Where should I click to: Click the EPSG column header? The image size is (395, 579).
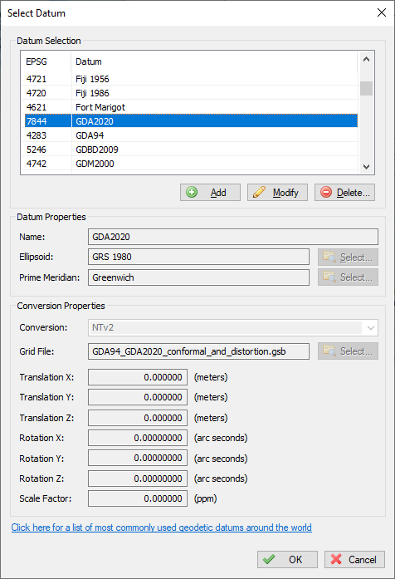(x=47, y=61)
